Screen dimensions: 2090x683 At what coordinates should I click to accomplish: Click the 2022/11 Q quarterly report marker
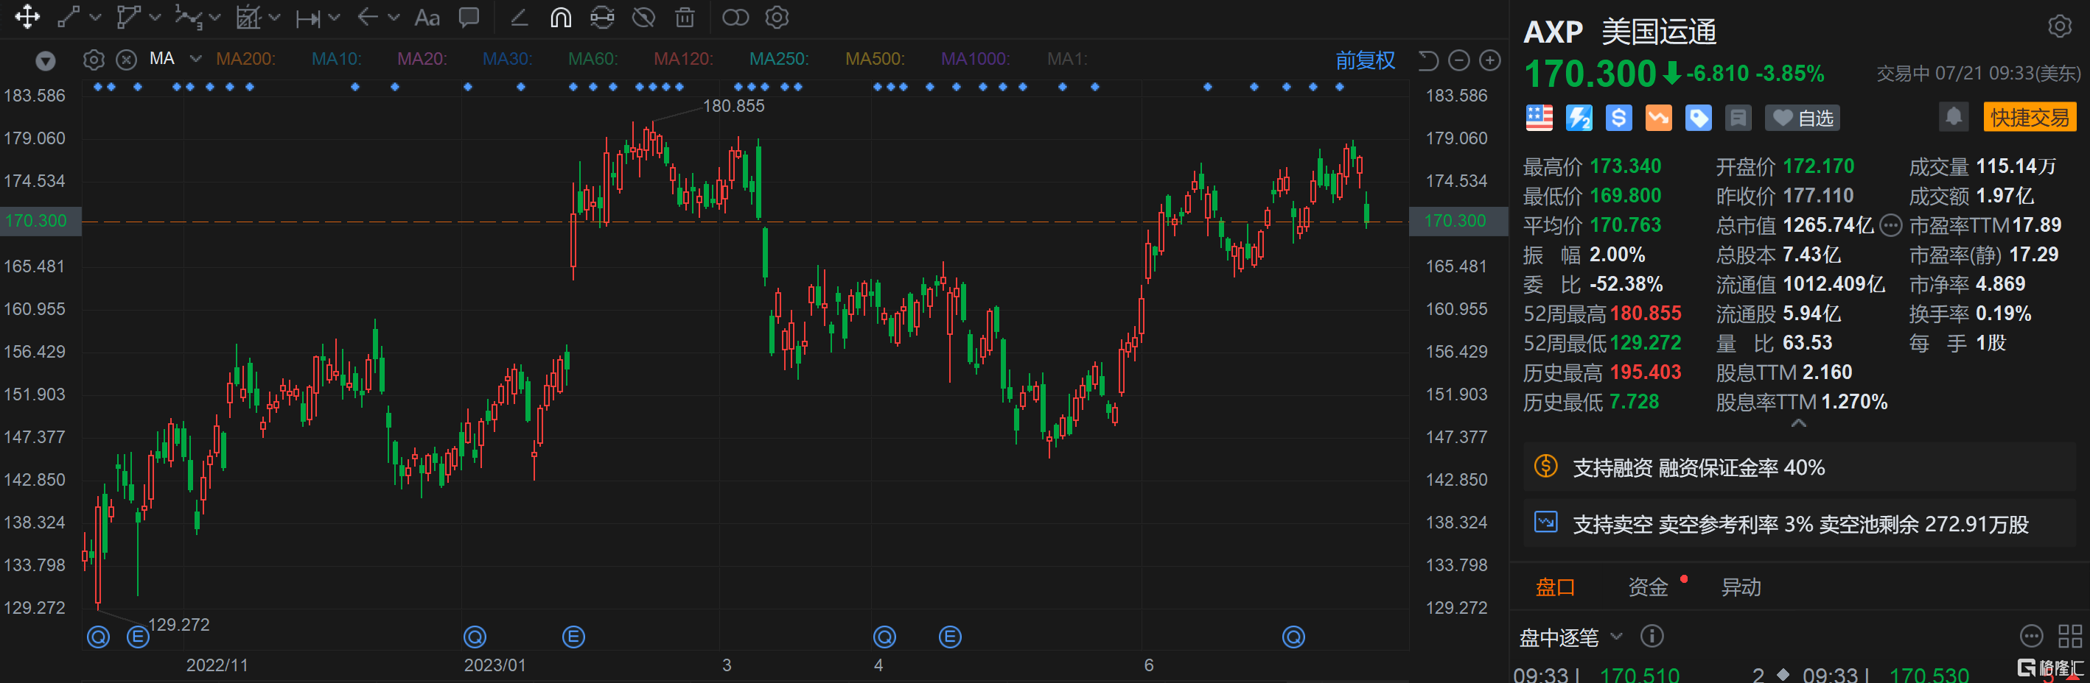(98, 637)
